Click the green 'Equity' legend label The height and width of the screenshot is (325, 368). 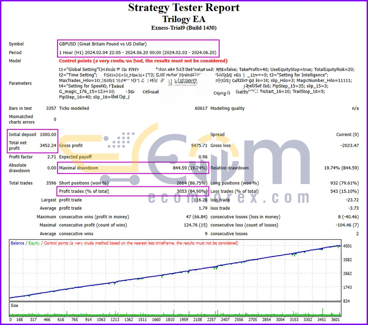pos(34,243)
